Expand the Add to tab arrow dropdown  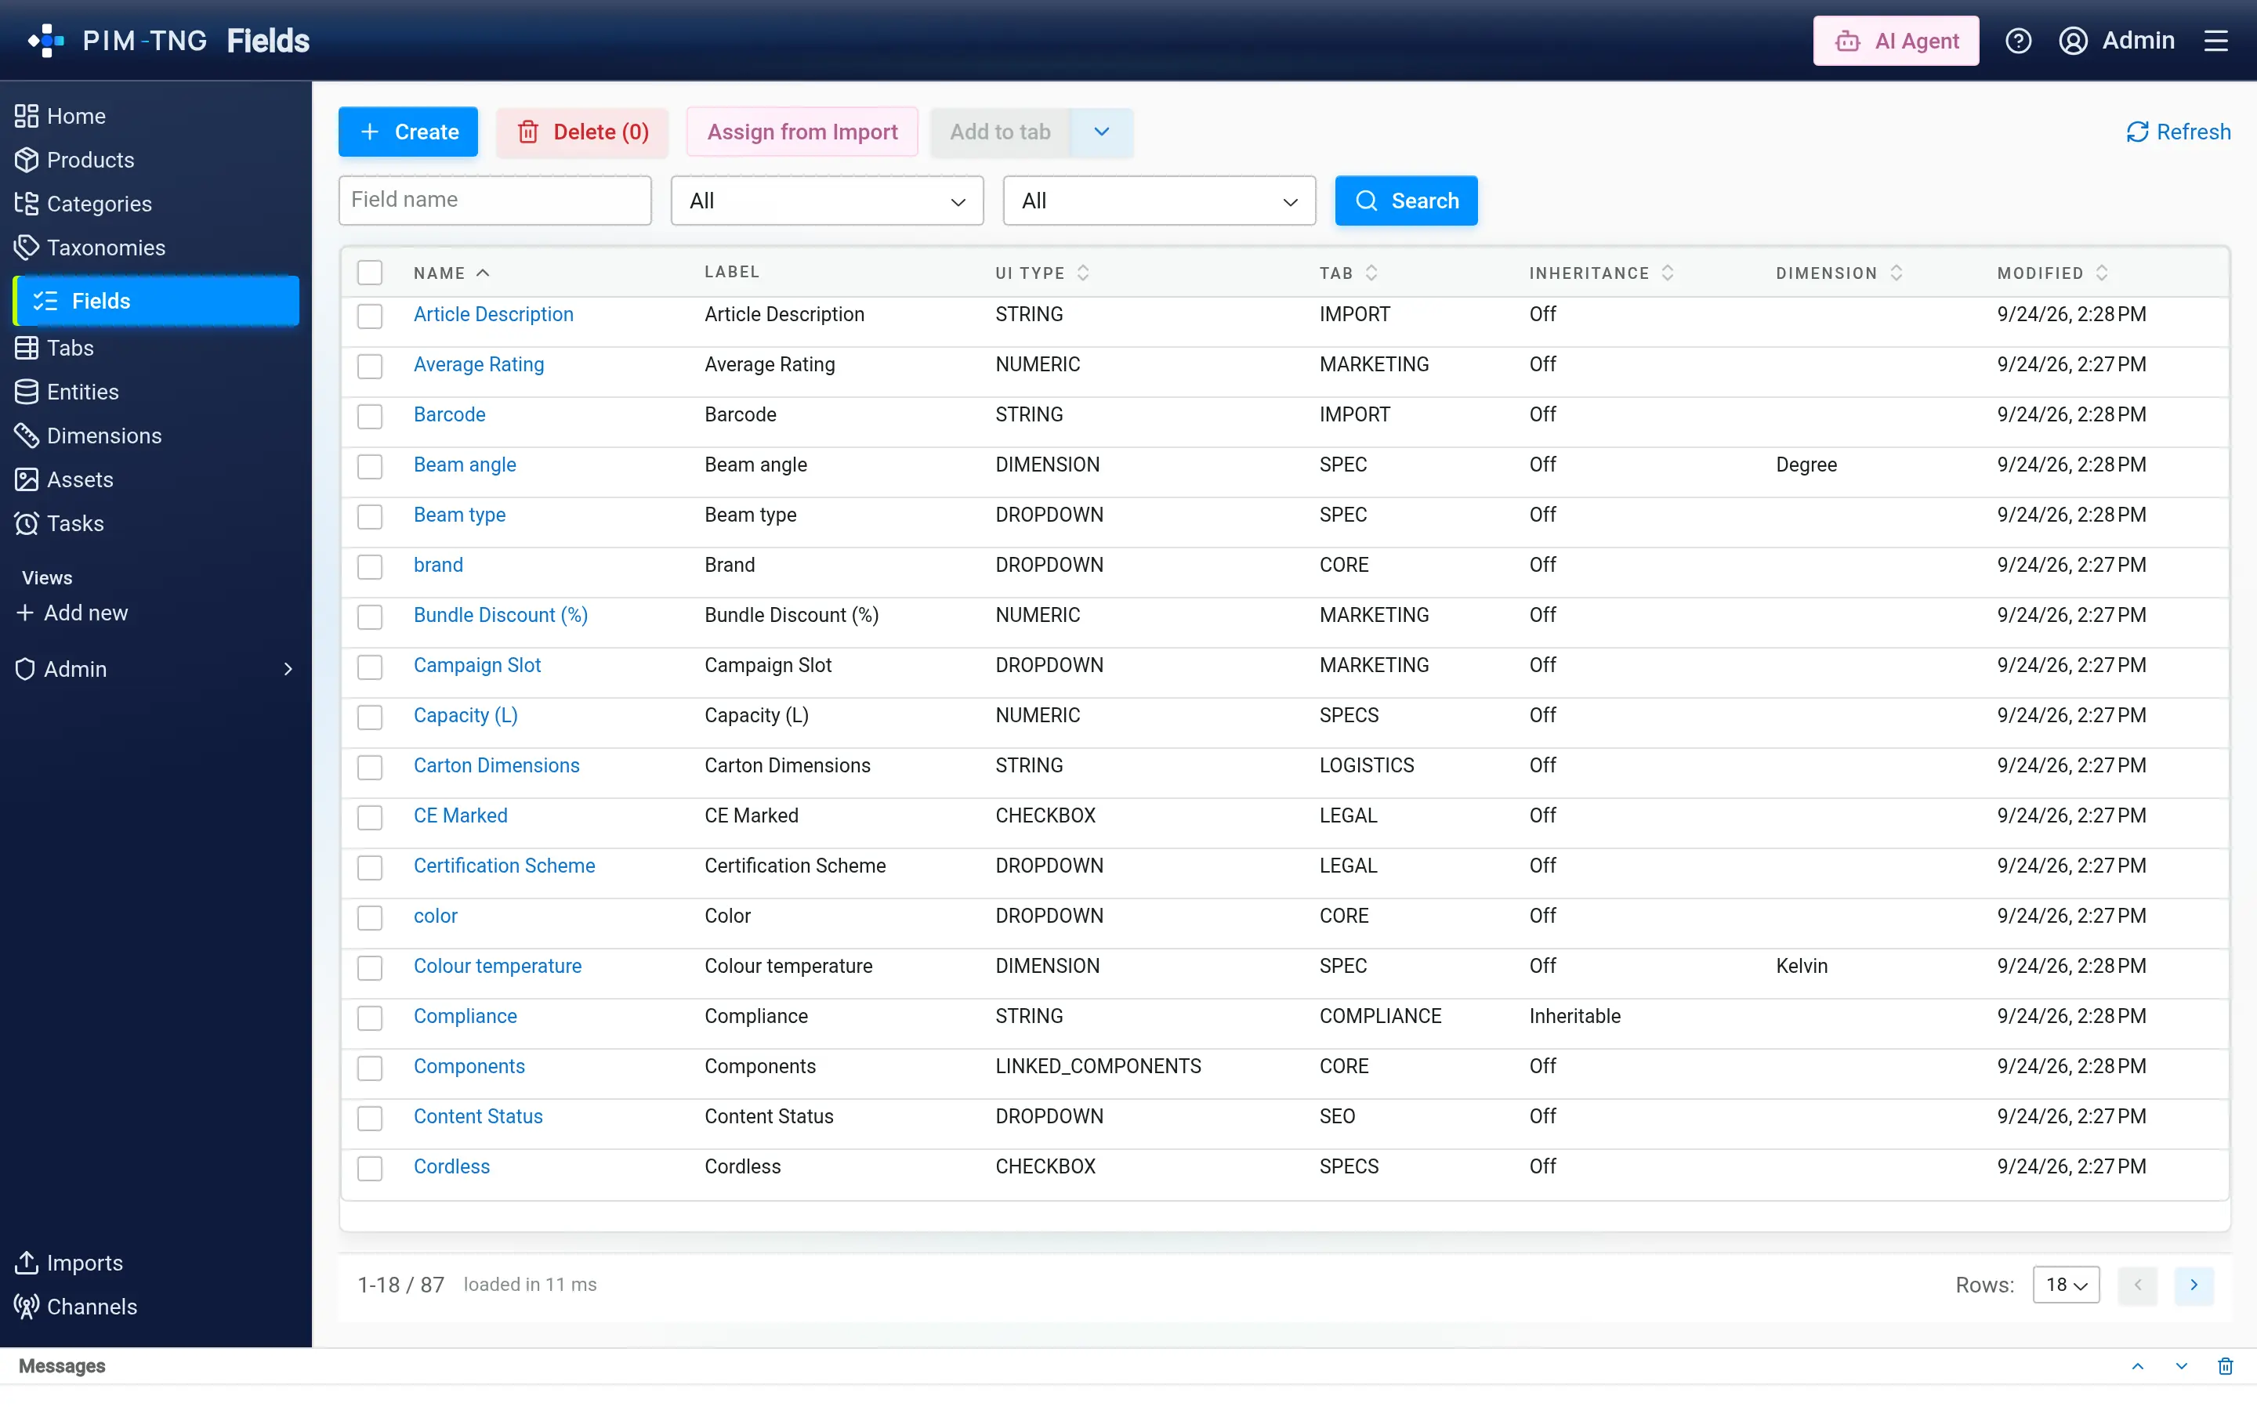1101,132
